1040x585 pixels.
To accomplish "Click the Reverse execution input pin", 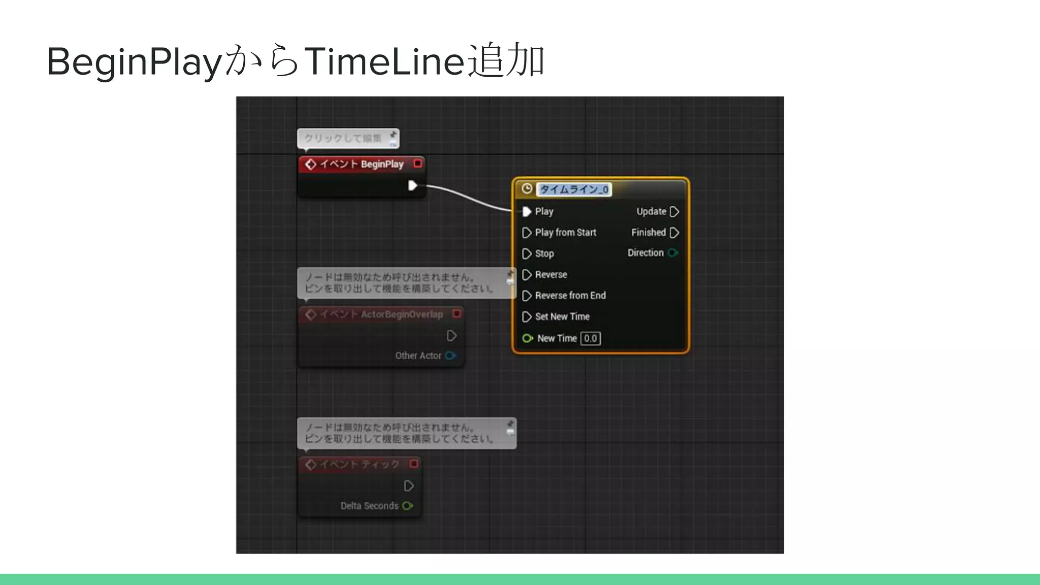I will [x=527, y=275].
